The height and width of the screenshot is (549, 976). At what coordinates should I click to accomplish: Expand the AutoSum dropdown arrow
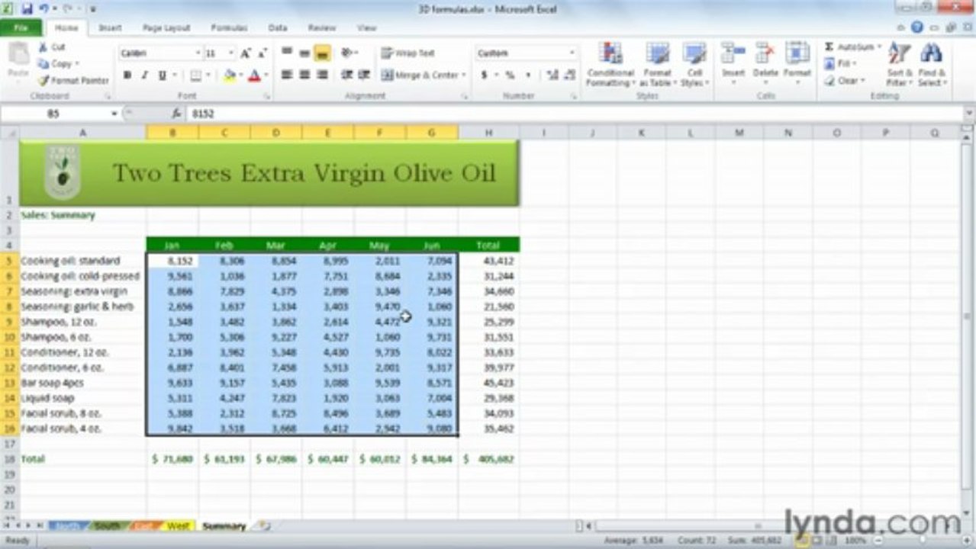click(x=879, y=47)
